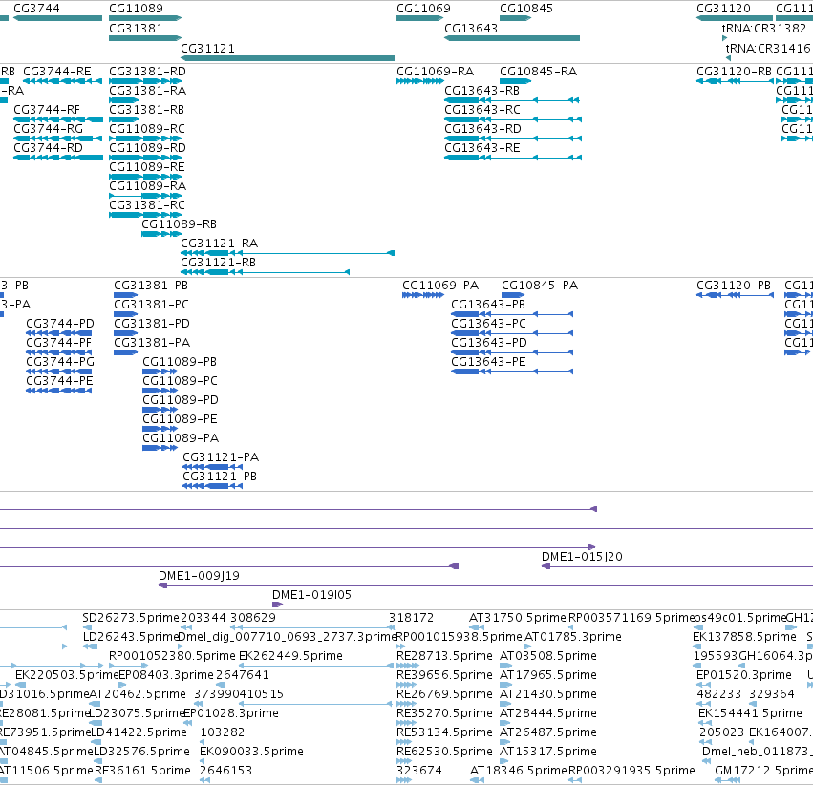Click the CG10845 gene label

526,9
